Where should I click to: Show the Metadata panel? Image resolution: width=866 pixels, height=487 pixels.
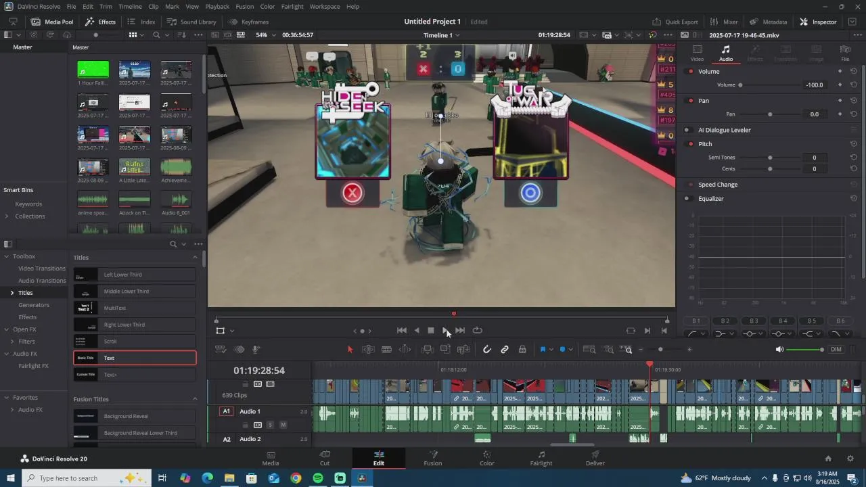click(x=768, y=22)
